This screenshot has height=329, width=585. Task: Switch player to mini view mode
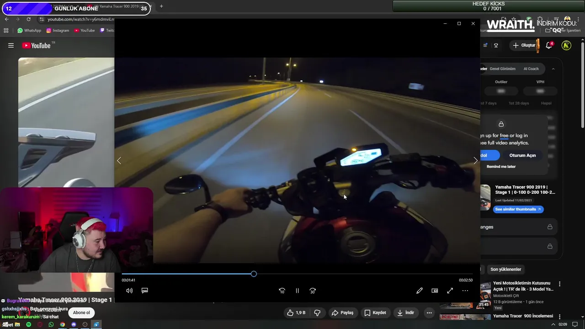435,291
